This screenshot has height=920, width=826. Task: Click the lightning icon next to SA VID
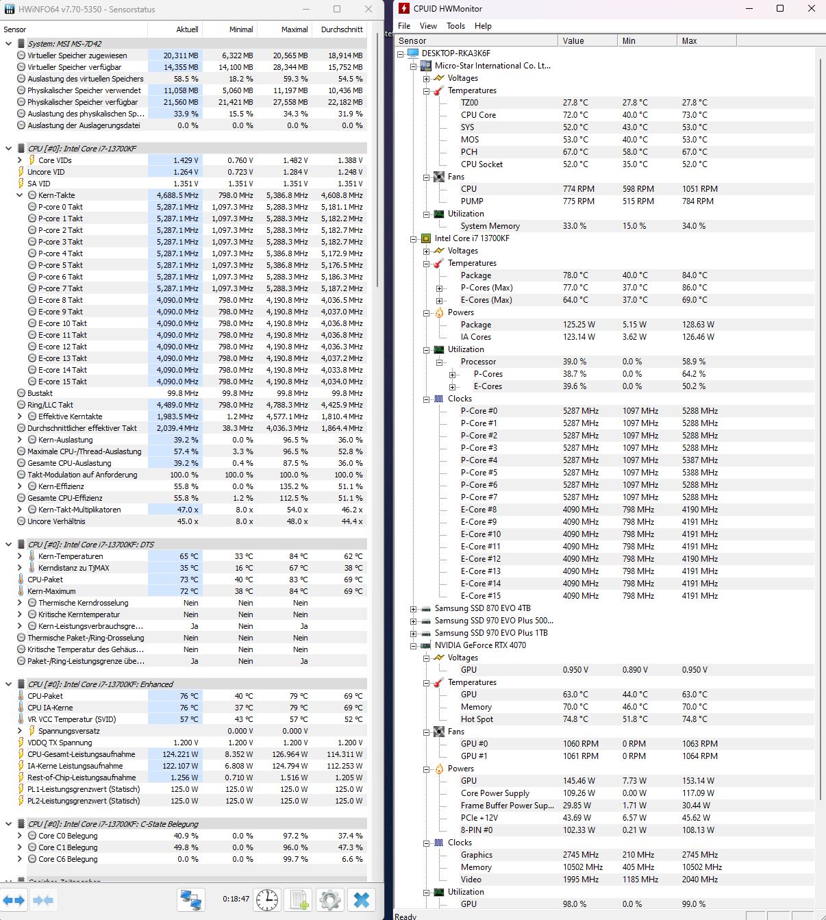point(21,184)
